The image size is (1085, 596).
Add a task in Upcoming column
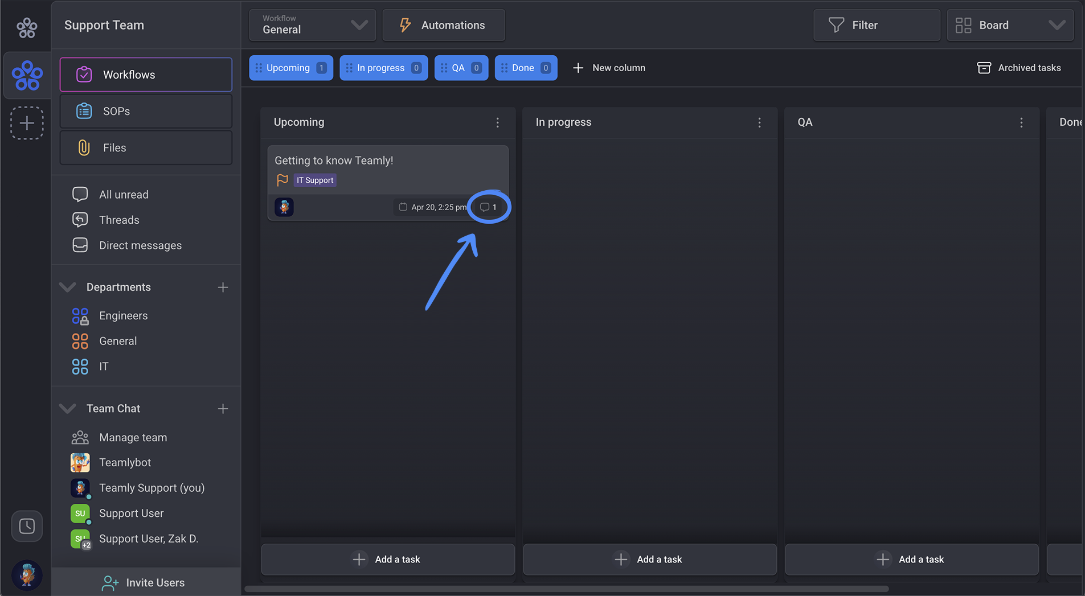388,559
